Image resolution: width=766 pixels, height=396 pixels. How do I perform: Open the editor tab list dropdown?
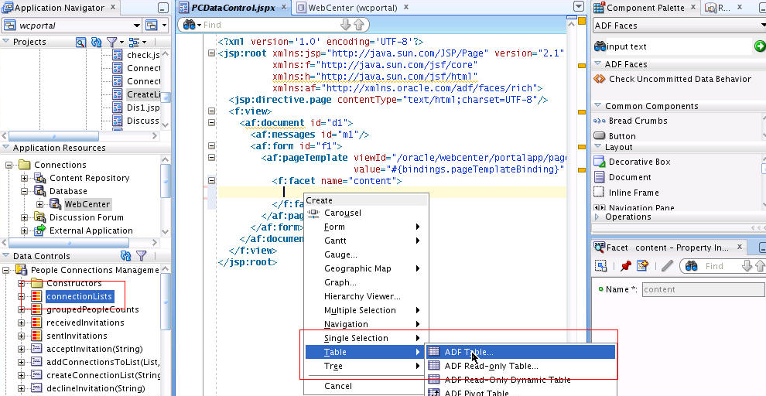coord(579,7)
